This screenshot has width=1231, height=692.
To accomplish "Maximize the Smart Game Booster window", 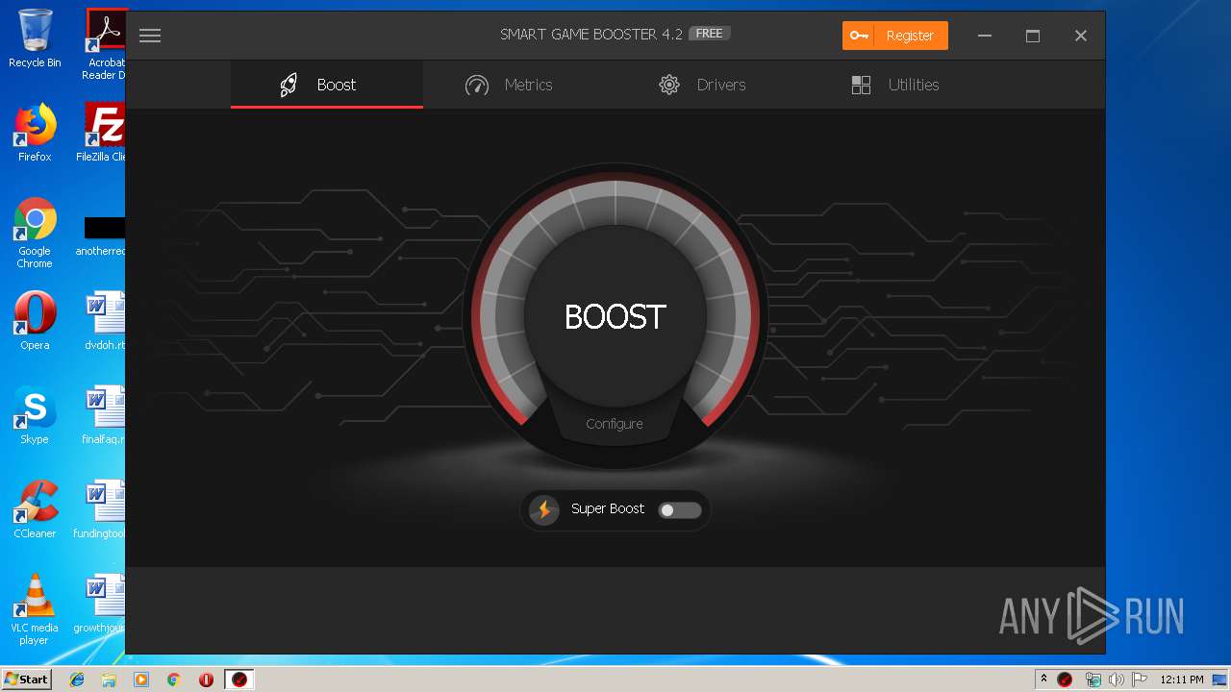I will (x=1033, y=36).
